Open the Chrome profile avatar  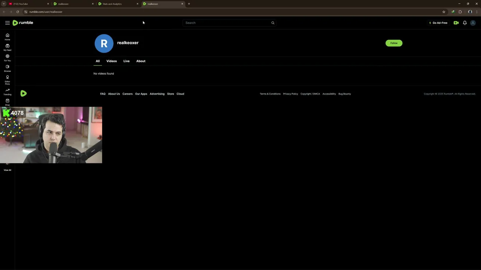tap(470, 12)
